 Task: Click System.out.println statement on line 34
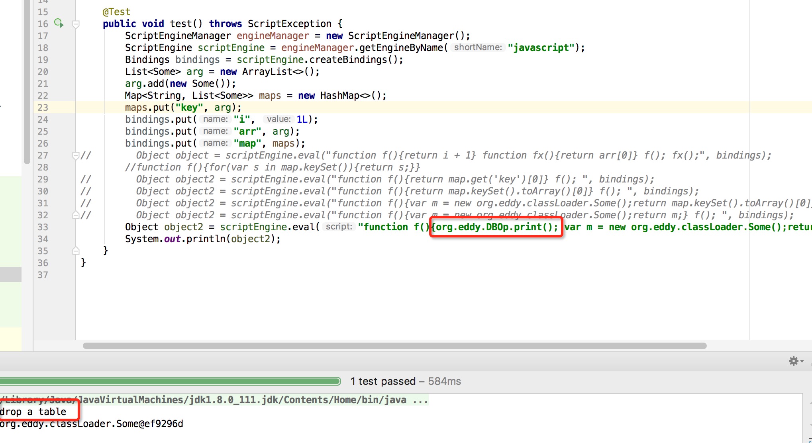(202, 239)
